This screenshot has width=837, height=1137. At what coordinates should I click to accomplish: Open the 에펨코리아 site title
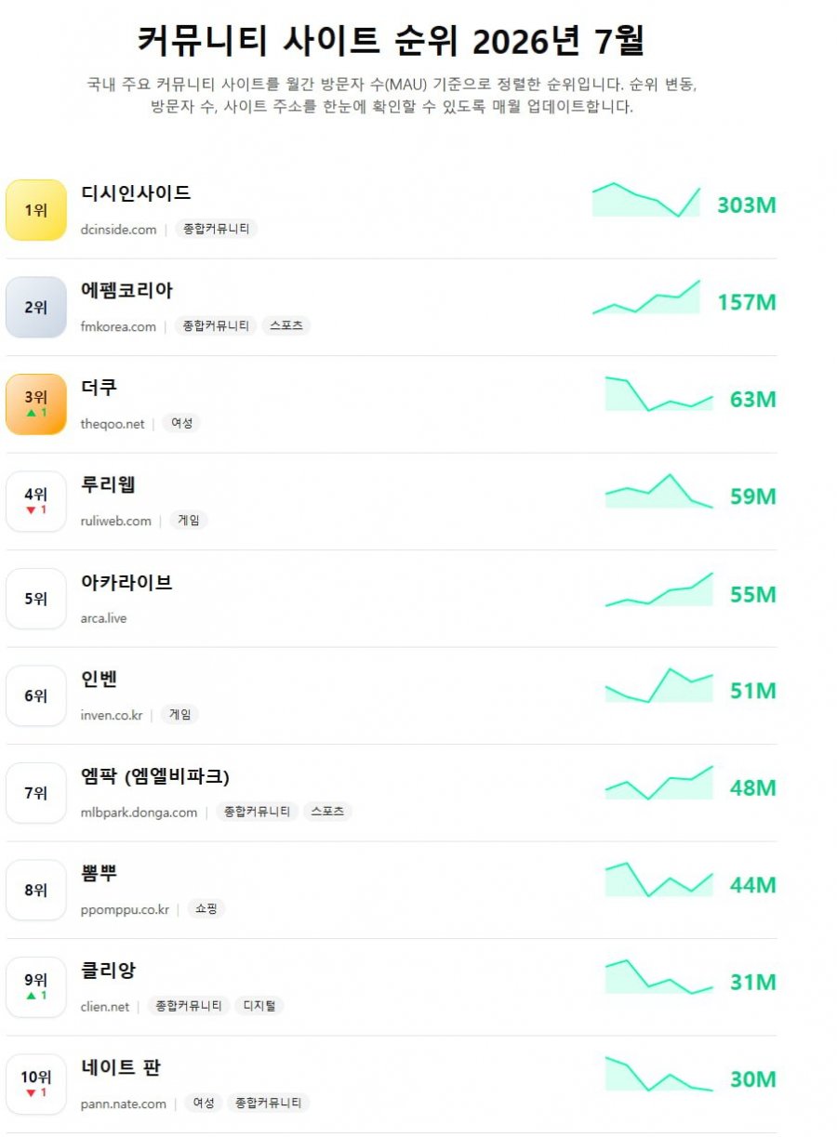point(126,290)
